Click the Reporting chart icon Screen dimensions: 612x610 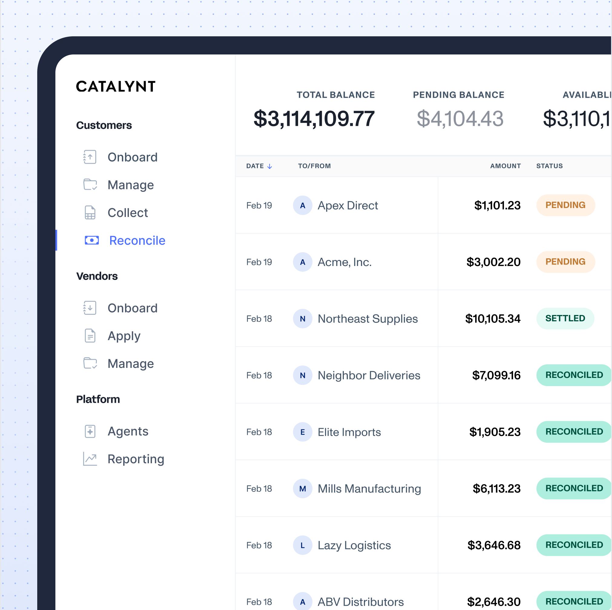pyautogui.click(x=90, y=459)
